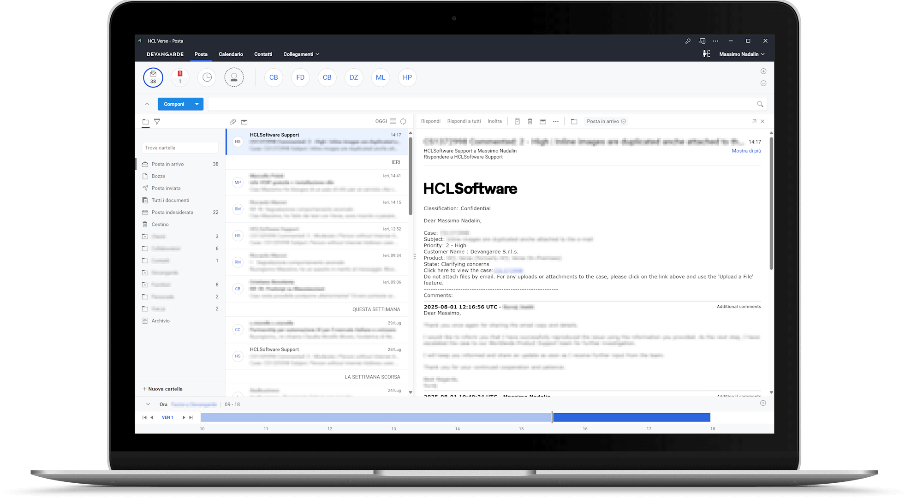
Task: Open the waiting-for clock circle
Action: (x=207, y=77)
